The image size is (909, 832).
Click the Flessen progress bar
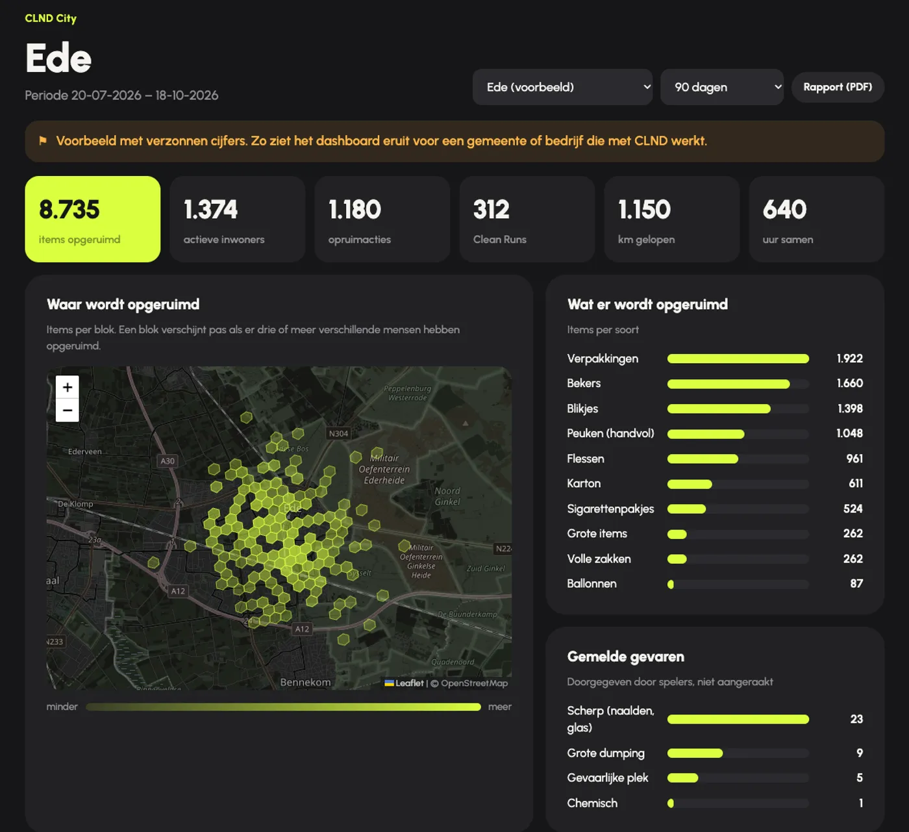[x=738, y=459]
